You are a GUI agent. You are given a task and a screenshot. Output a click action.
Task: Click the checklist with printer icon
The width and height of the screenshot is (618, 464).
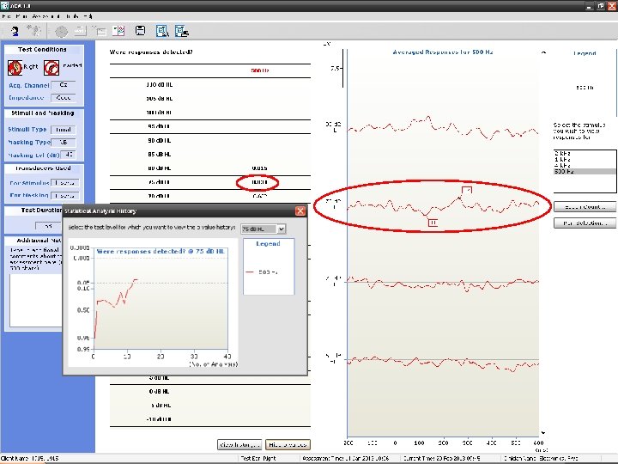pos(182,31)
